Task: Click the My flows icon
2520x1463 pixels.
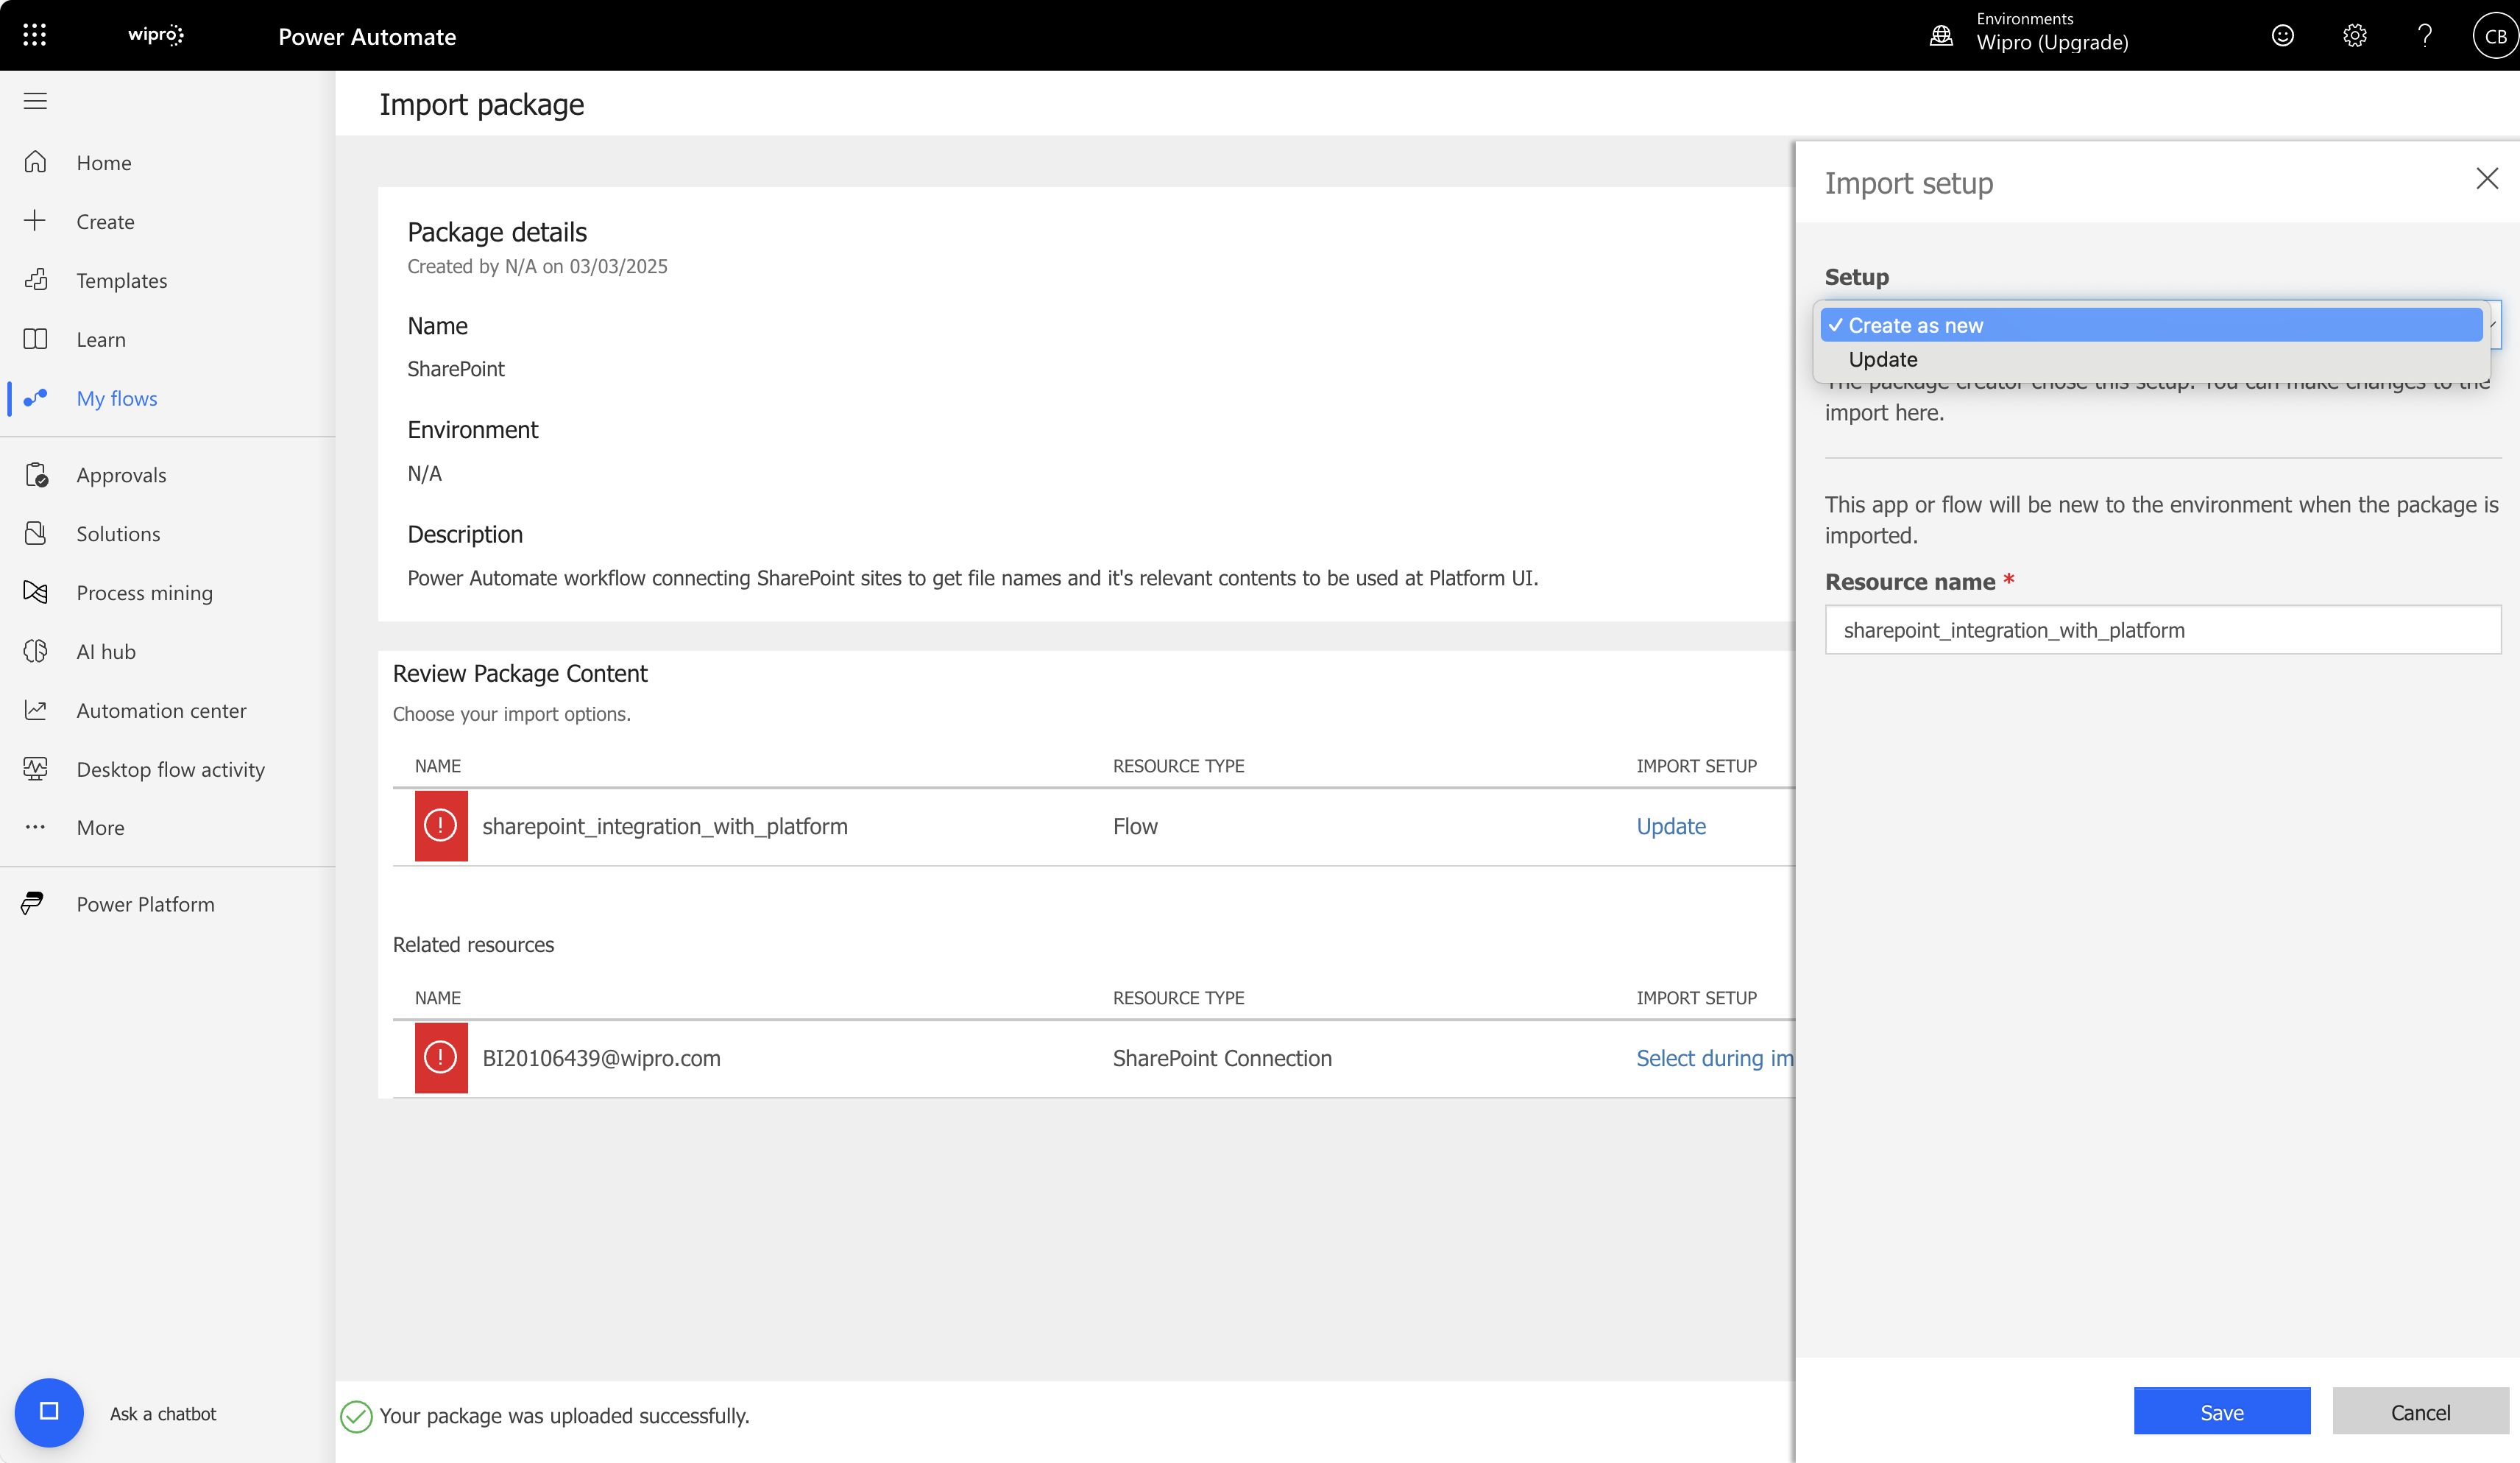Action: (35, 398)
